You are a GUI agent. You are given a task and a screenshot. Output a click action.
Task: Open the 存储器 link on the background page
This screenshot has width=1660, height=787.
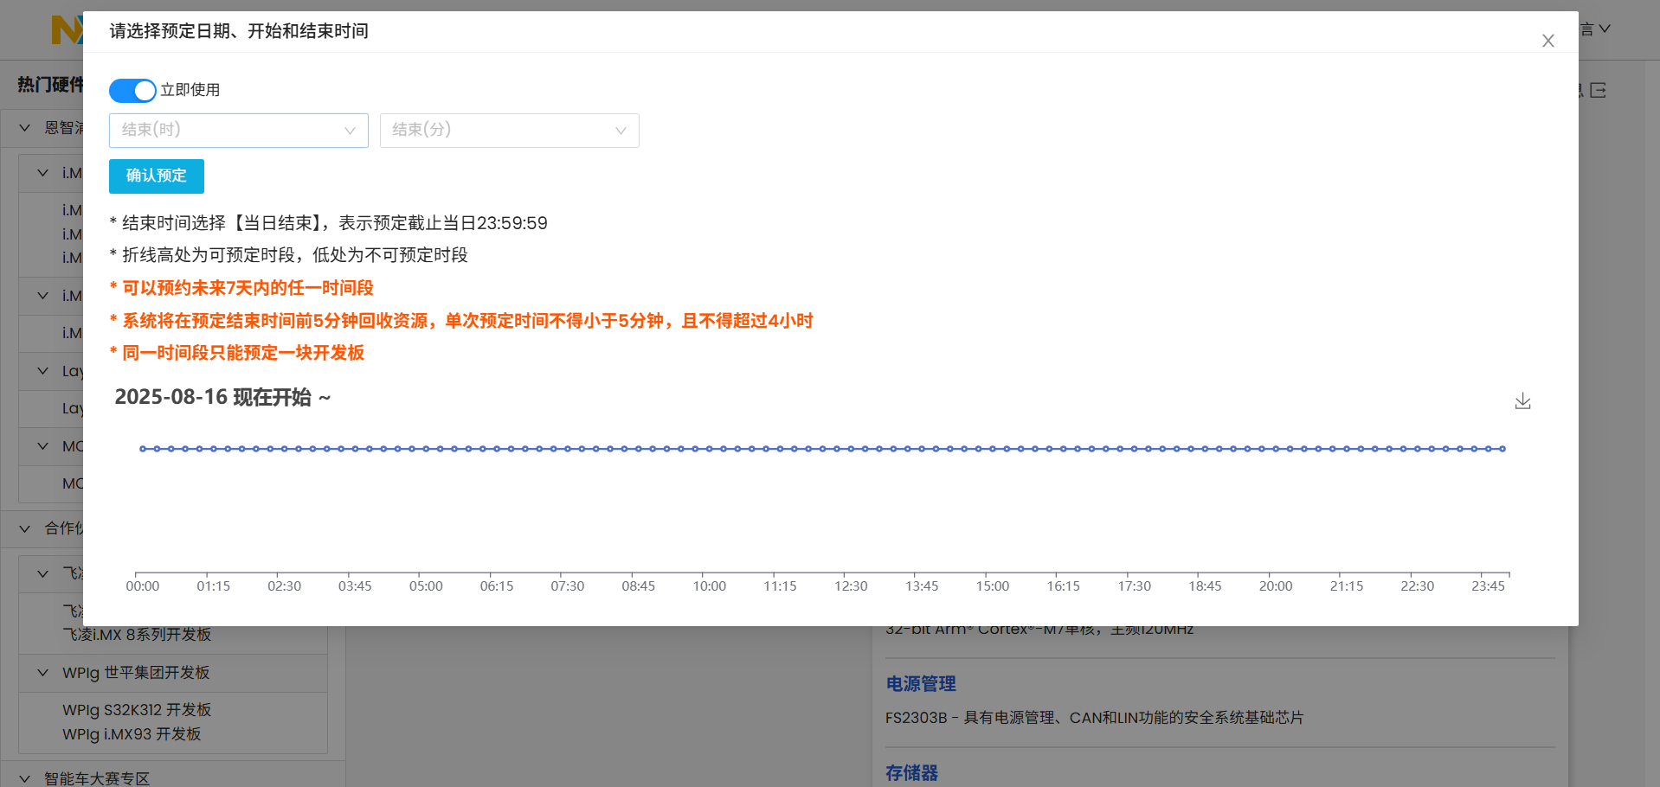912,773
